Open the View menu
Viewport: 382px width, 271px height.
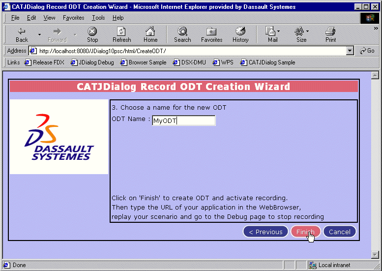(x=49, y=18)
